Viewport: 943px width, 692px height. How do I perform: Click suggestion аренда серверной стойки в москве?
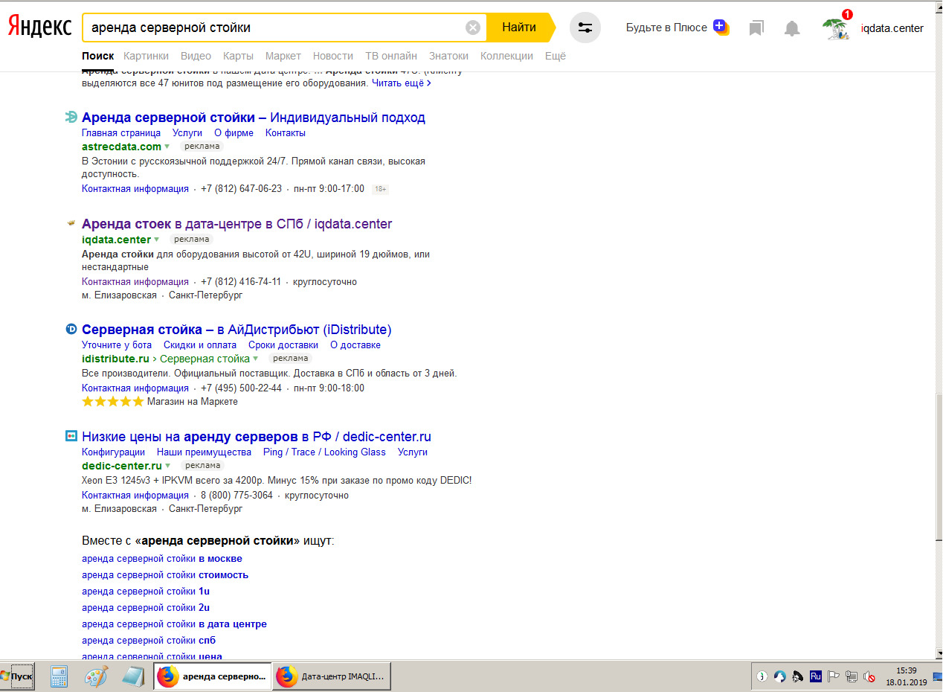(x=162, y=559)
